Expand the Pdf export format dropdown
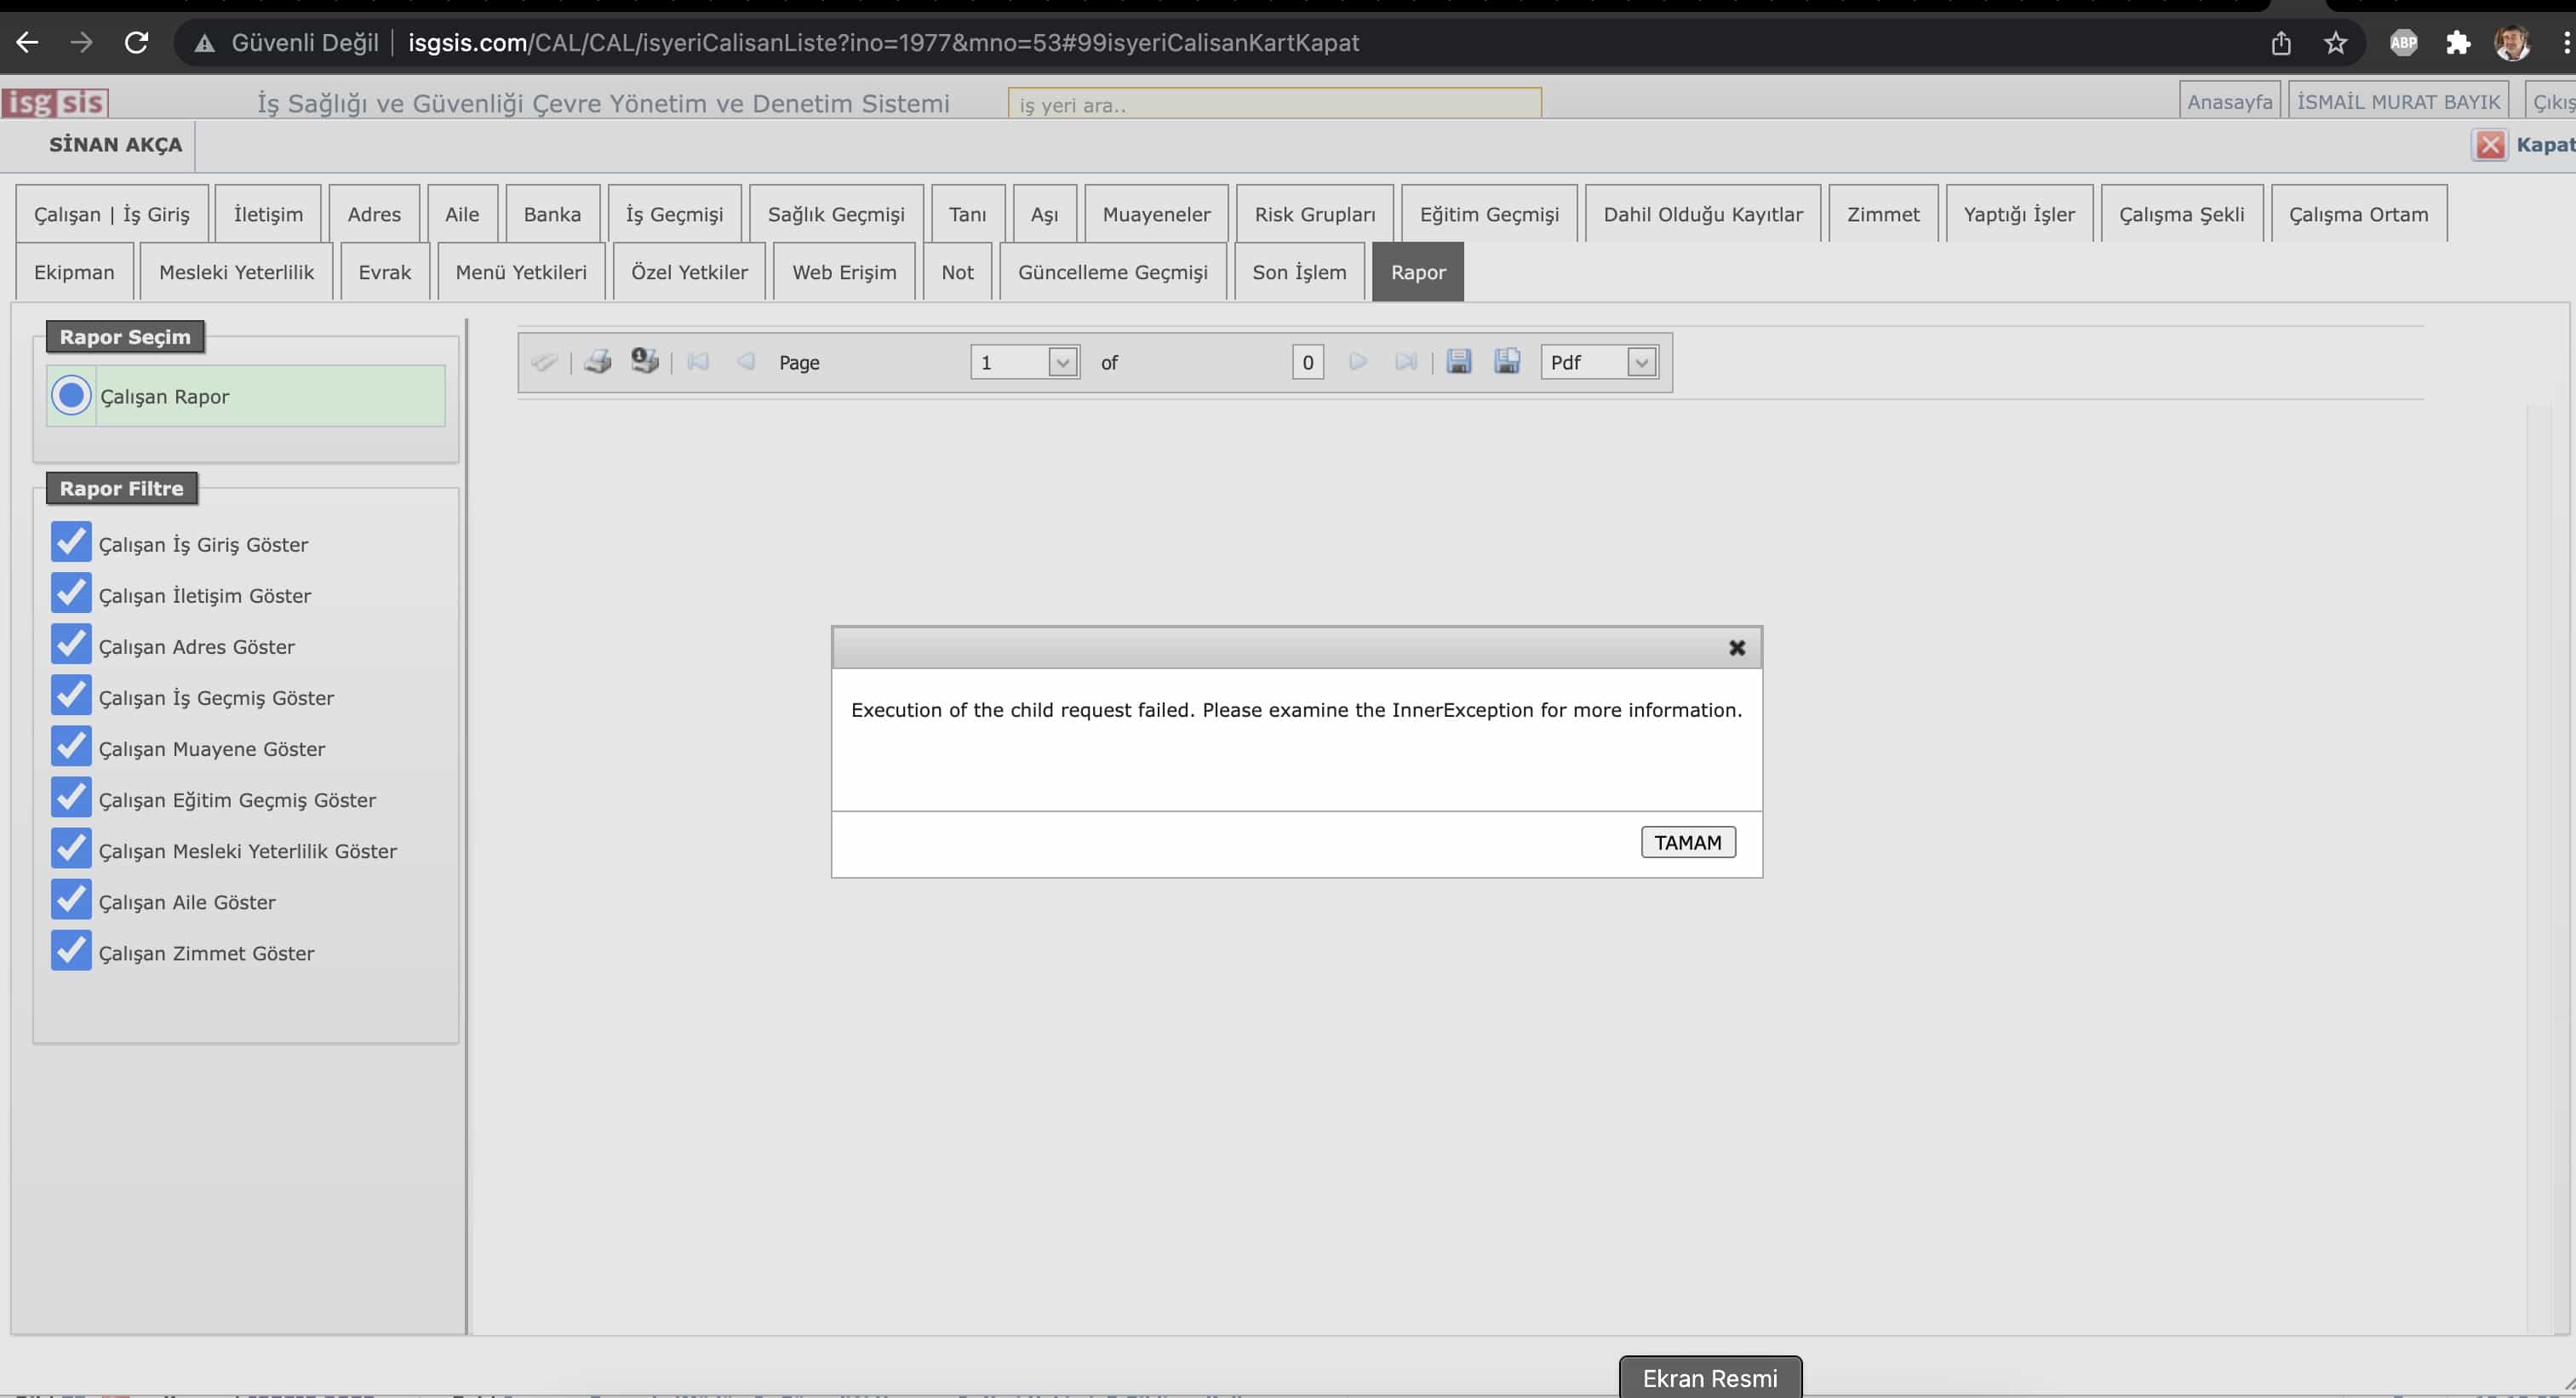Viewport: 2576px width, 1398px height. [1640, 362]
